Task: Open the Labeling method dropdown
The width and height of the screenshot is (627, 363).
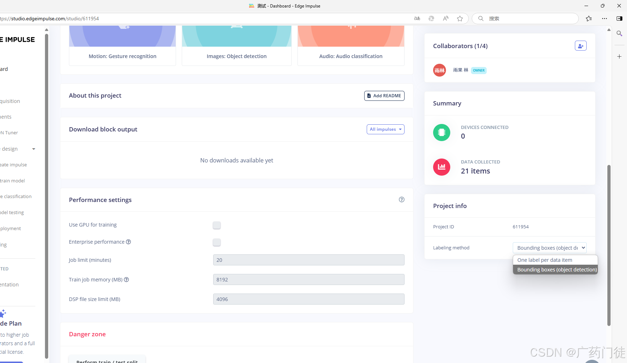Action: coord(550,248)
